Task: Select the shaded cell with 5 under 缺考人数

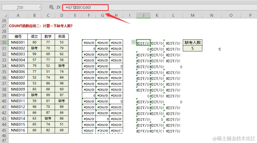Action: click(x=193, y=48)
